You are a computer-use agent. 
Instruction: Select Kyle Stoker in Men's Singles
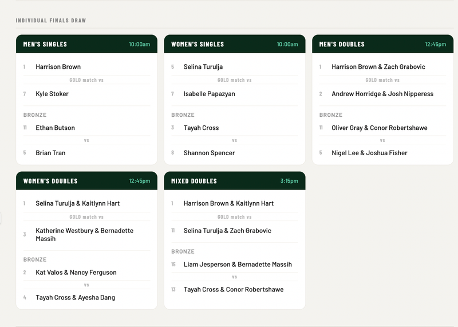(x=52, y=94)
